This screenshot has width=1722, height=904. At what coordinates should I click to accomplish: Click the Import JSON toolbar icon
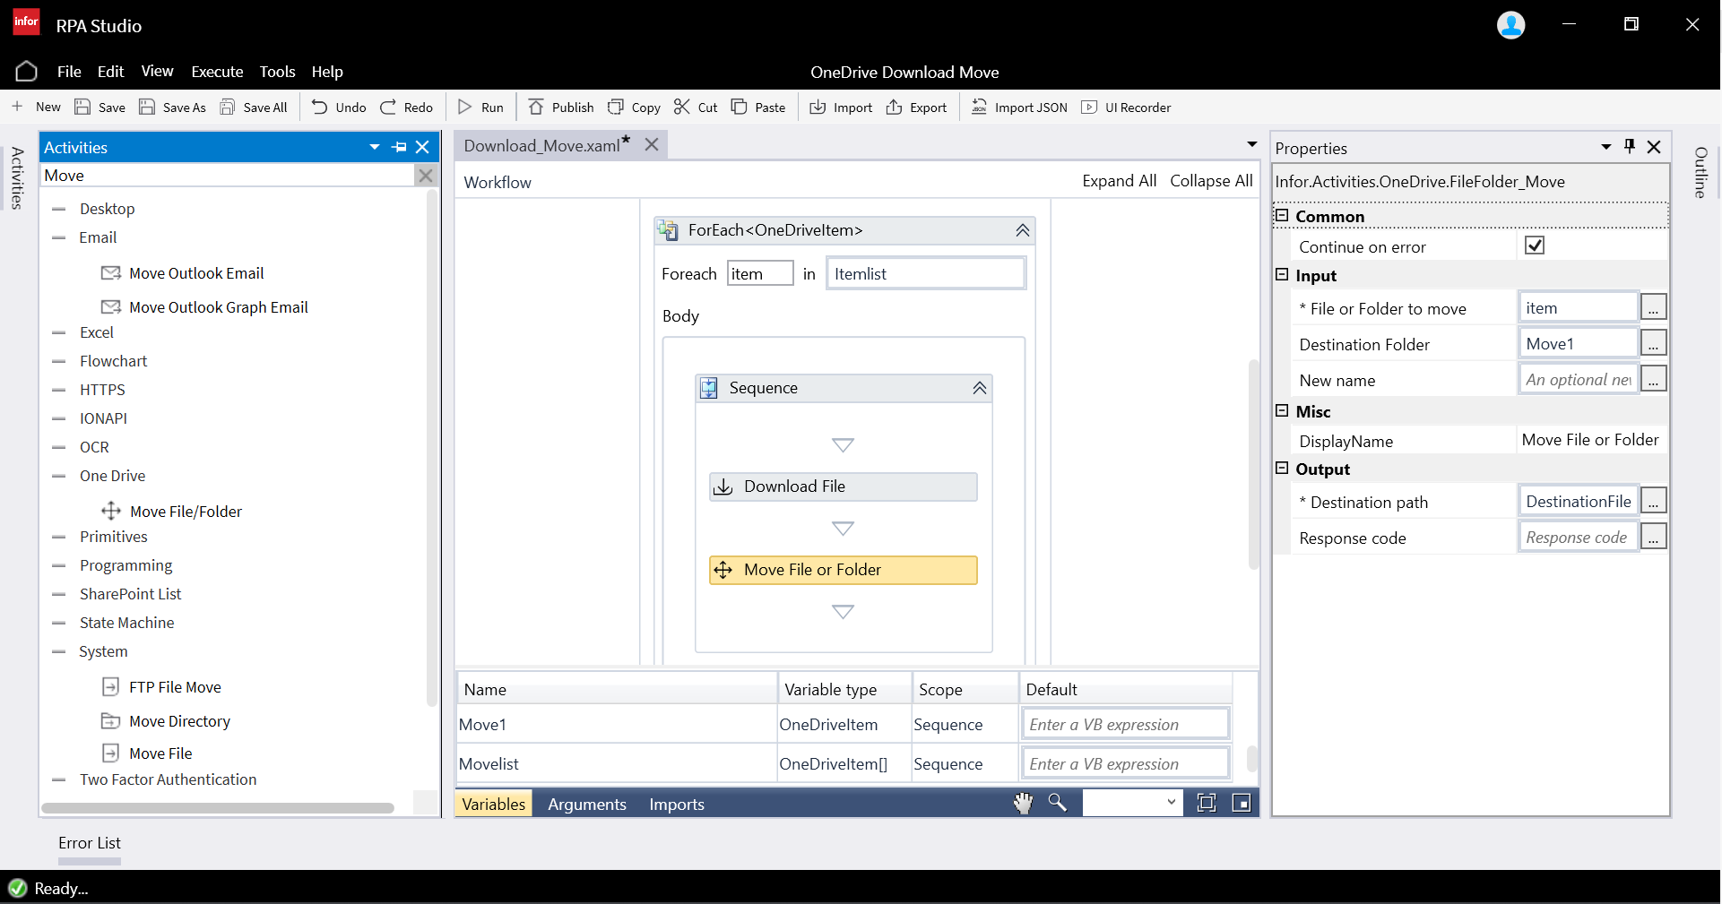[x=979, y=108]
